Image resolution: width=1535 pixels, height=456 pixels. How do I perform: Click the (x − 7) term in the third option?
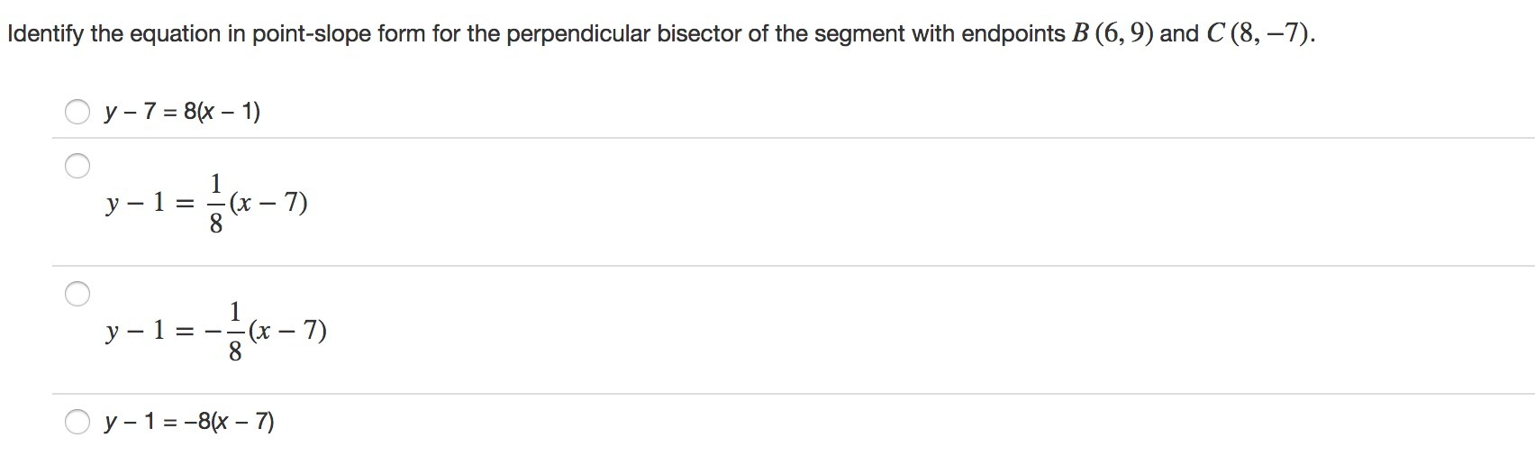click(287, 333)
